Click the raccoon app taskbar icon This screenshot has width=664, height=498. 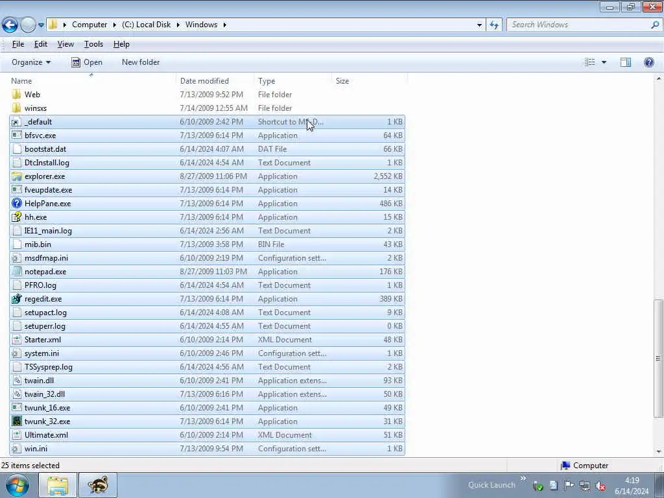click(x=98, y=486)
